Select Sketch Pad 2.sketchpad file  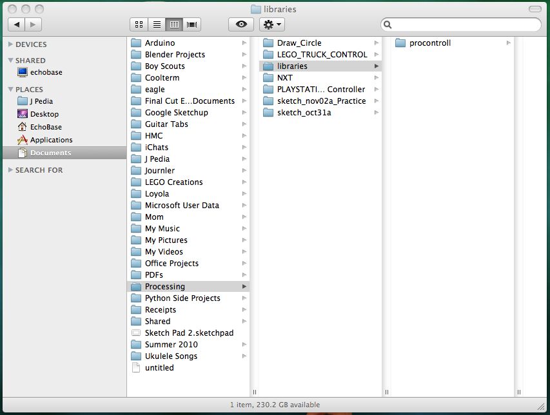pos(189,333)
